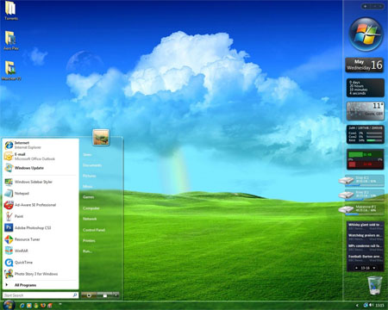Viewport: 388px width, 310px height.
Task: Click the power button in Start menu
Action: 89,294
